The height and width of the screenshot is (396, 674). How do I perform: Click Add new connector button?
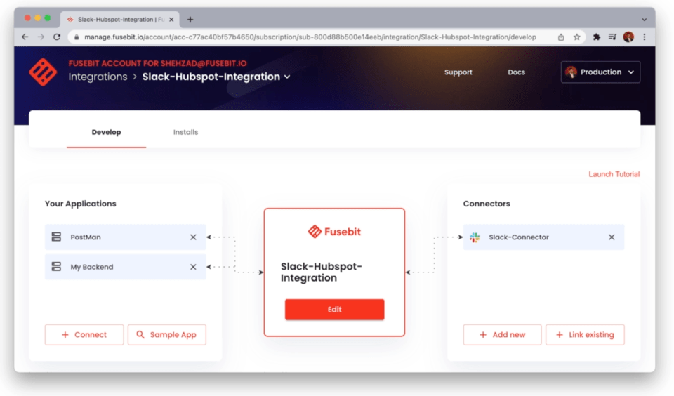[502, 334]
